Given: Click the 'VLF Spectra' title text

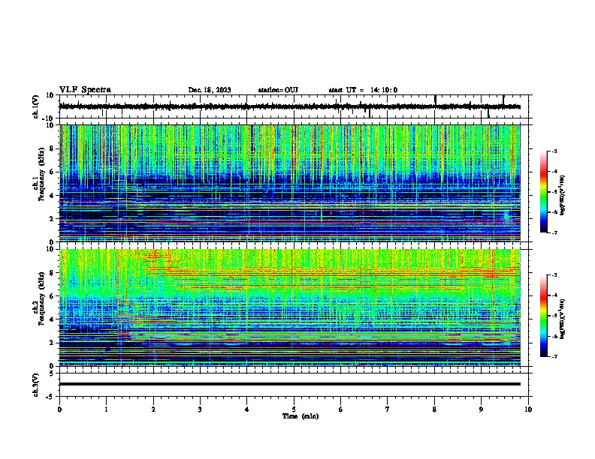Looking at the screenshot, I should (x=85, y=90).
